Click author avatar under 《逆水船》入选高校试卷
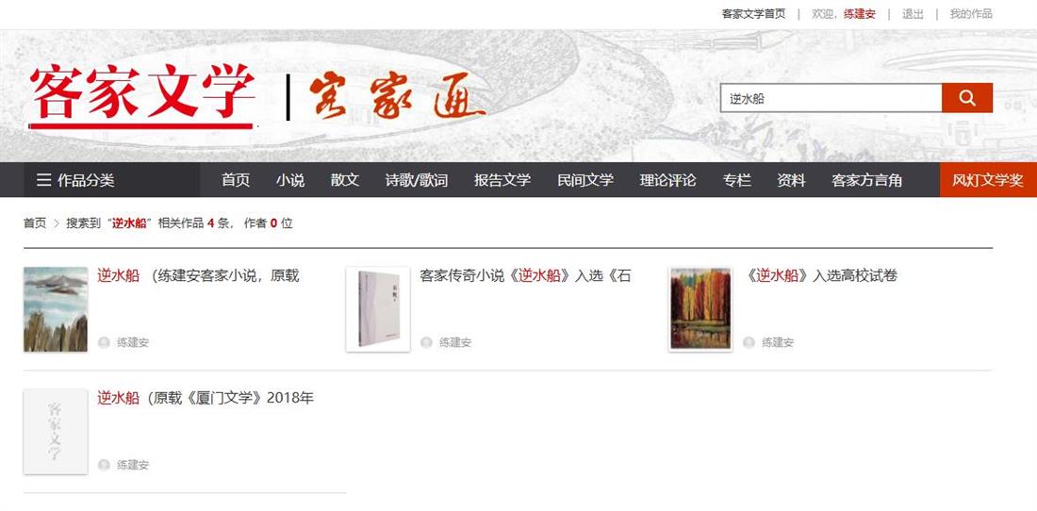This screenshot has width=1037, height=511. tap(749, 342)
